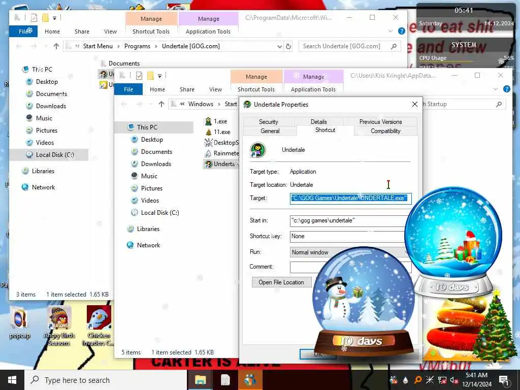Open Home tab in back Explorer window
Image resolution: width=520 pixels, height=390 pixels.
[x=52, y=31]
